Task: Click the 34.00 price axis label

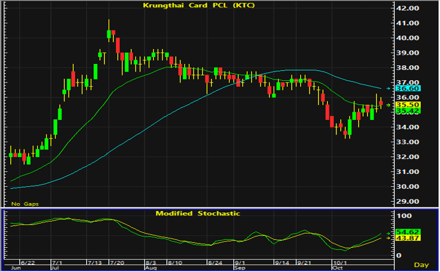Action: 408,127
